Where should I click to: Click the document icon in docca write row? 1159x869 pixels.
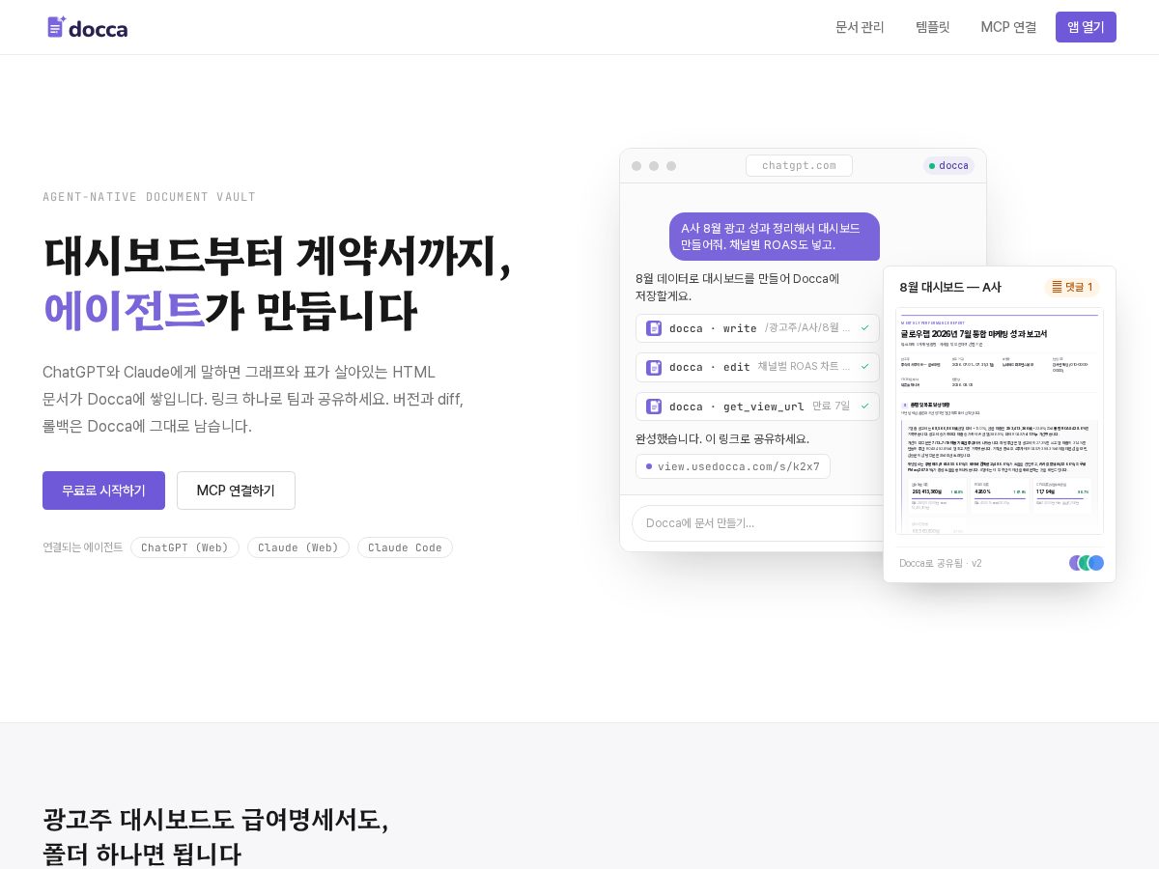[654, 328]
